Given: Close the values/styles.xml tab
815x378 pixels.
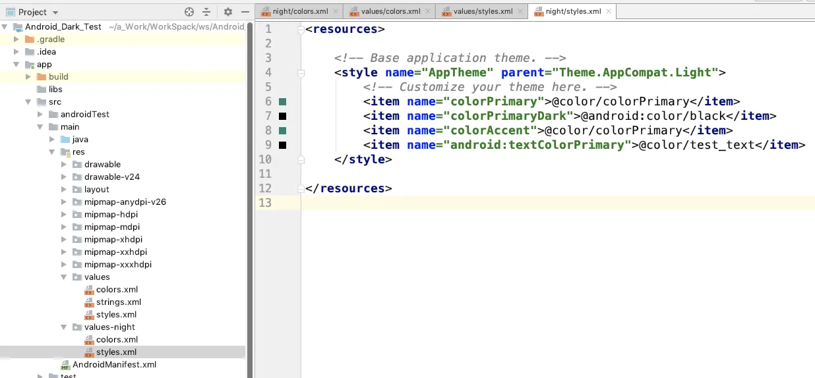Looking at the screenshot, I should pyautogui.click(x=521, y=11).
